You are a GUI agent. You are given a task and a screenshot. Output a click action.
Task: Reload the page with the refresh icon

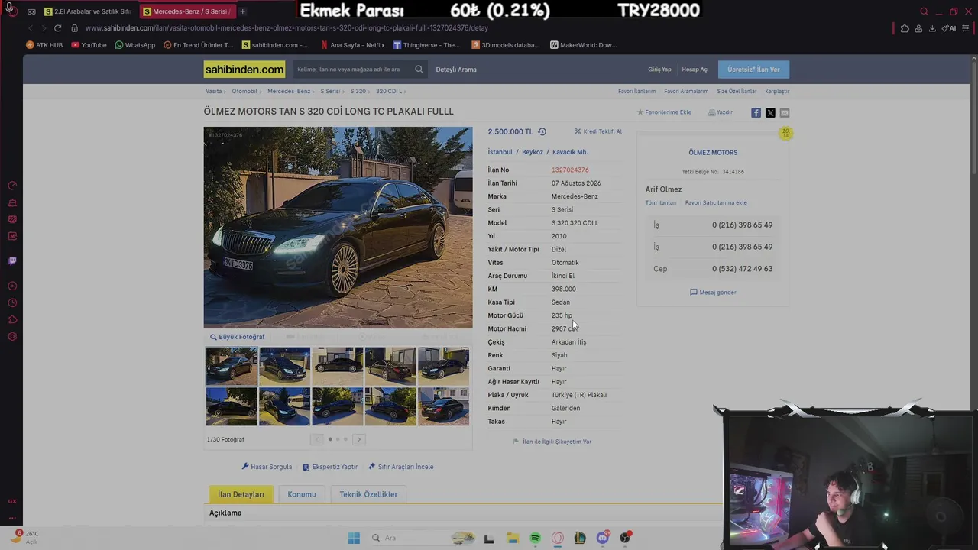[x=57, y=28]
